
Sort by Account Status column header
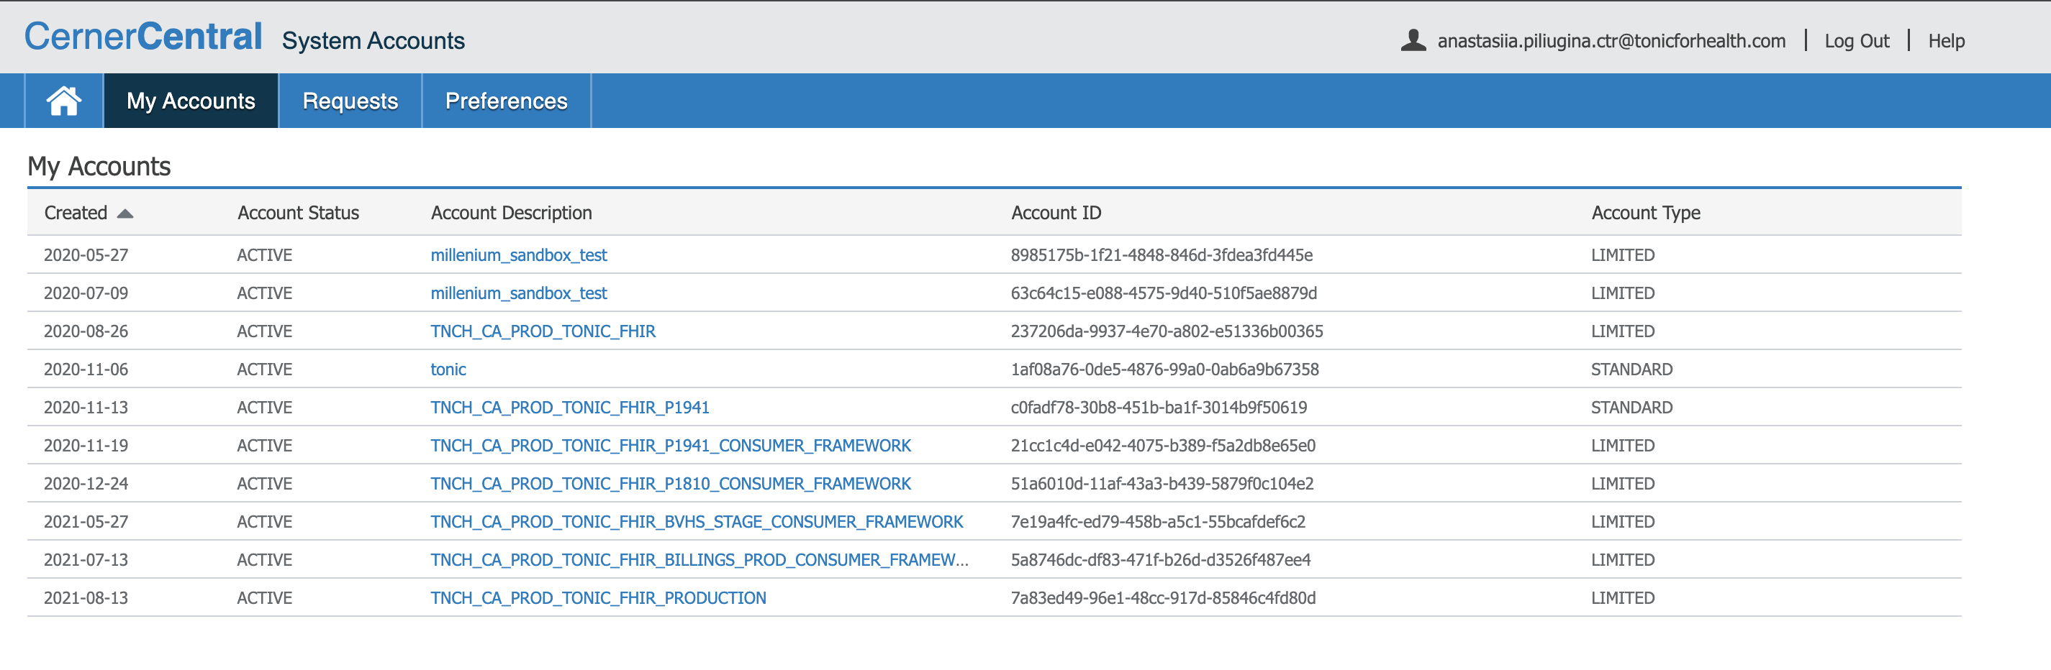click(x=298, y=214)
